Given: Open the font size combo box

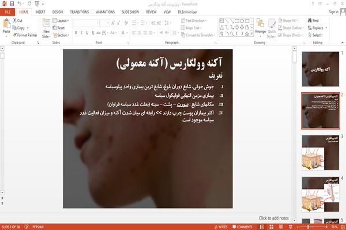Looking at the screenshot, I should [104, 23].
